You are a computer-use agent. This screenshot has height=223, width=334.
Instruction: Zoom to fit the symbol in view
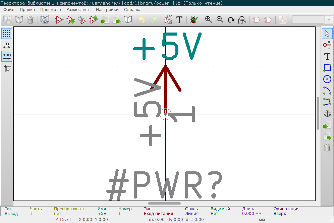pos(242,20)
